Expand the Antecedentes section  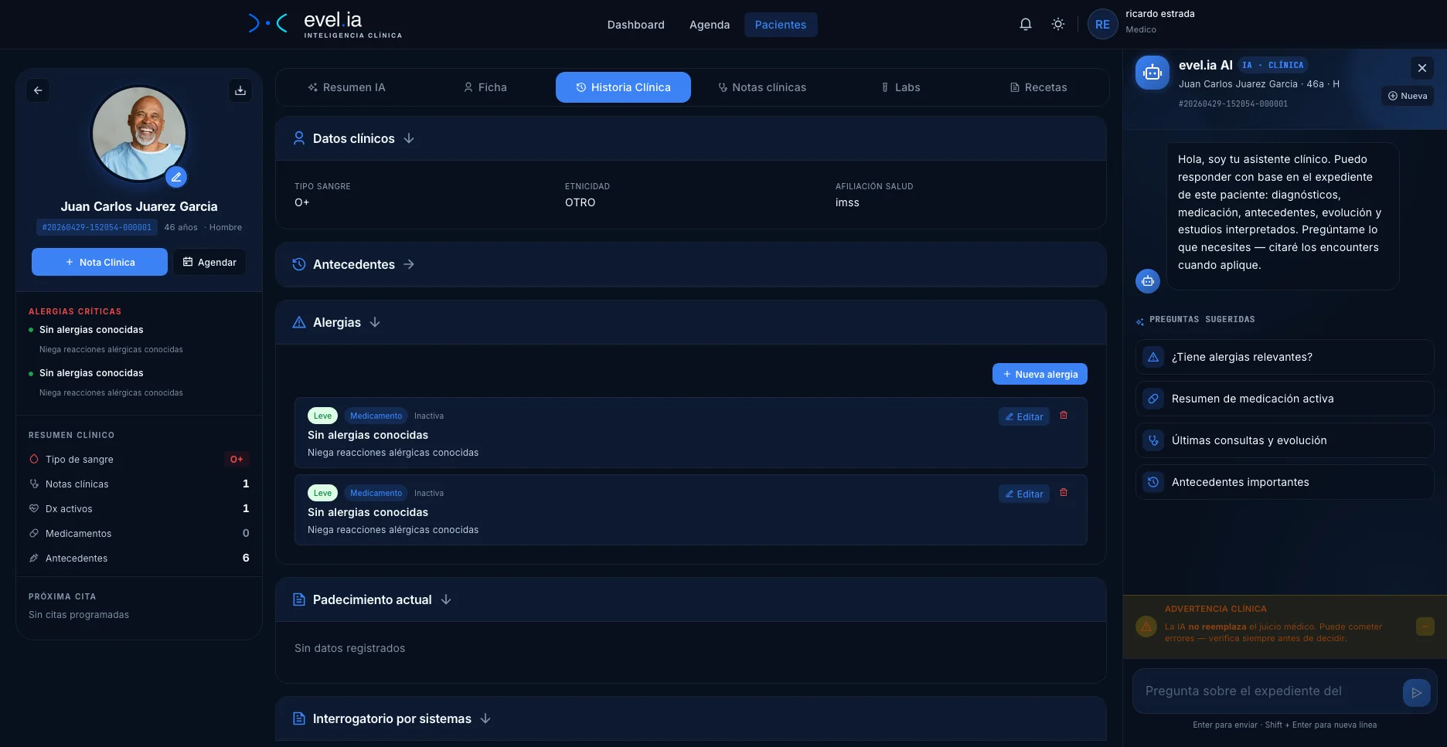409,264
